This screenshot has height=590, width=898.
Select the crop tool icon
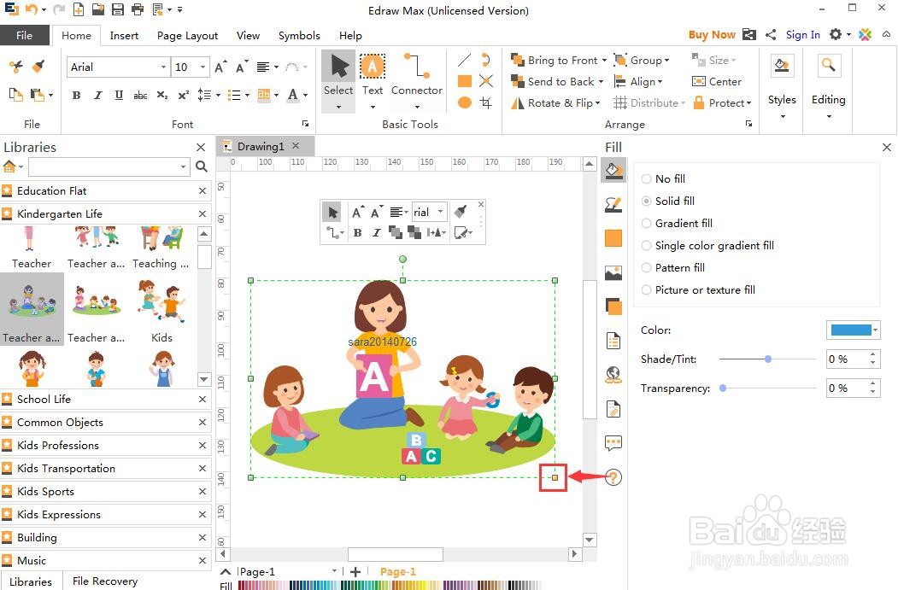pos(486,102)
